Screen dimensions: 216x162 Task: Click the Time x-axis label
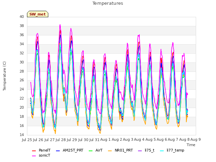pyautogui.click(x=191, y=145)
